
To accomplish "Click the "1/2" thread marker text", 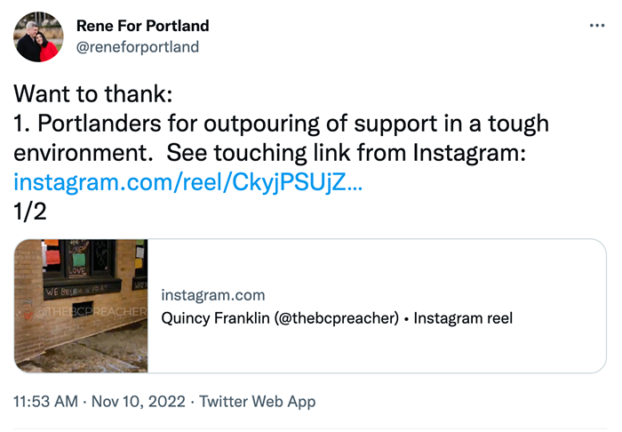I will 30,213.
